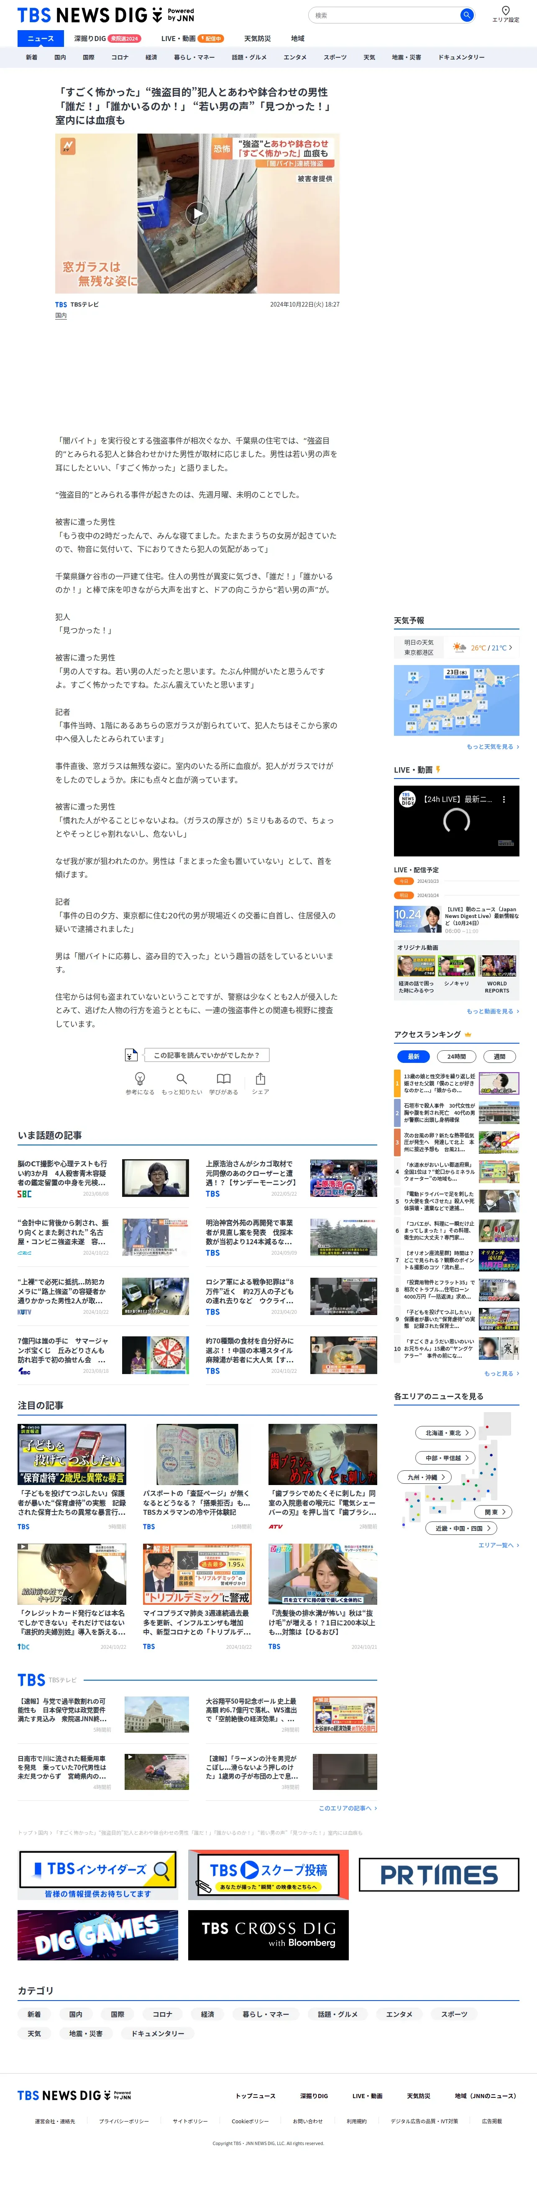This screenshot has width=537, height=2202.
Task: Expand the 北海道・東北 area button
Action: coord(447,1433)
